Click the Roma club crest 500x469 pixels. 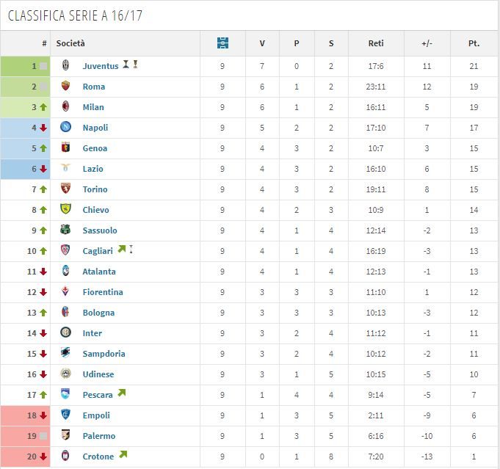[65, 86]
